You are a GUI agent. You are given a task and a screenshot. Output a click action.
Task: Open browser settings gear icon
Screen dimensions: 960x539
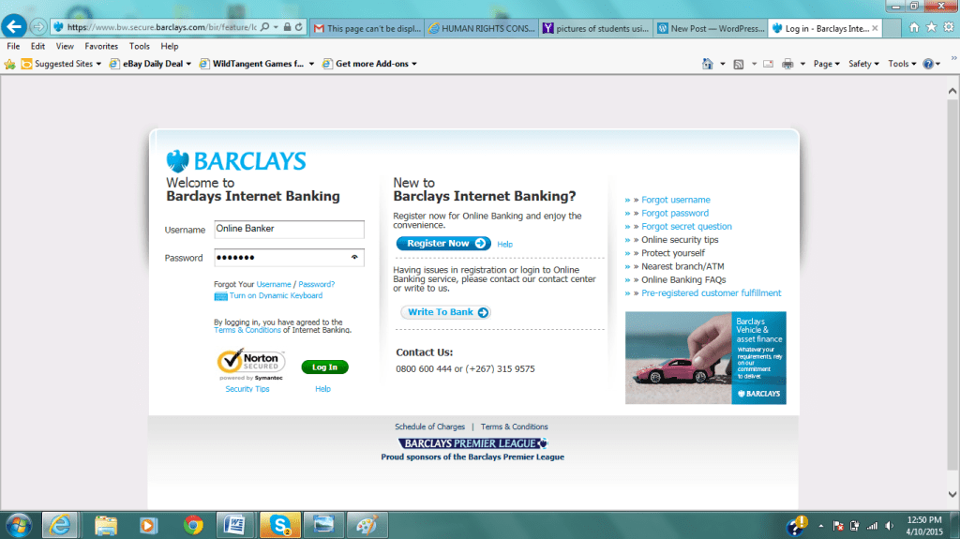coord(949,27)
